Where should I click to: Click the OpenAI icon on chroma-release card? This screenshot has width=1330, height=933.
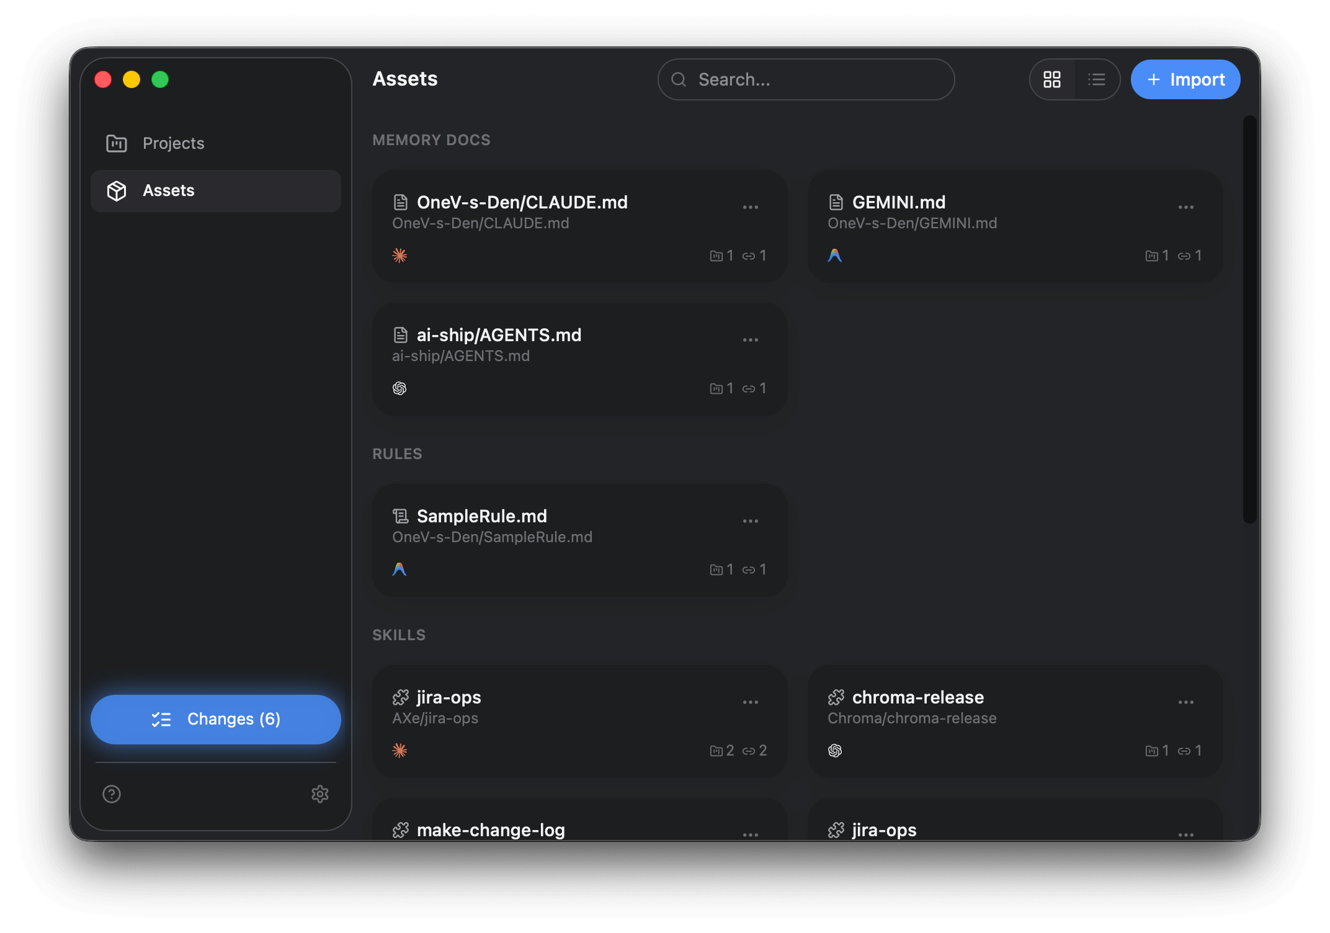pyautogui.click(x=835, y=751)
